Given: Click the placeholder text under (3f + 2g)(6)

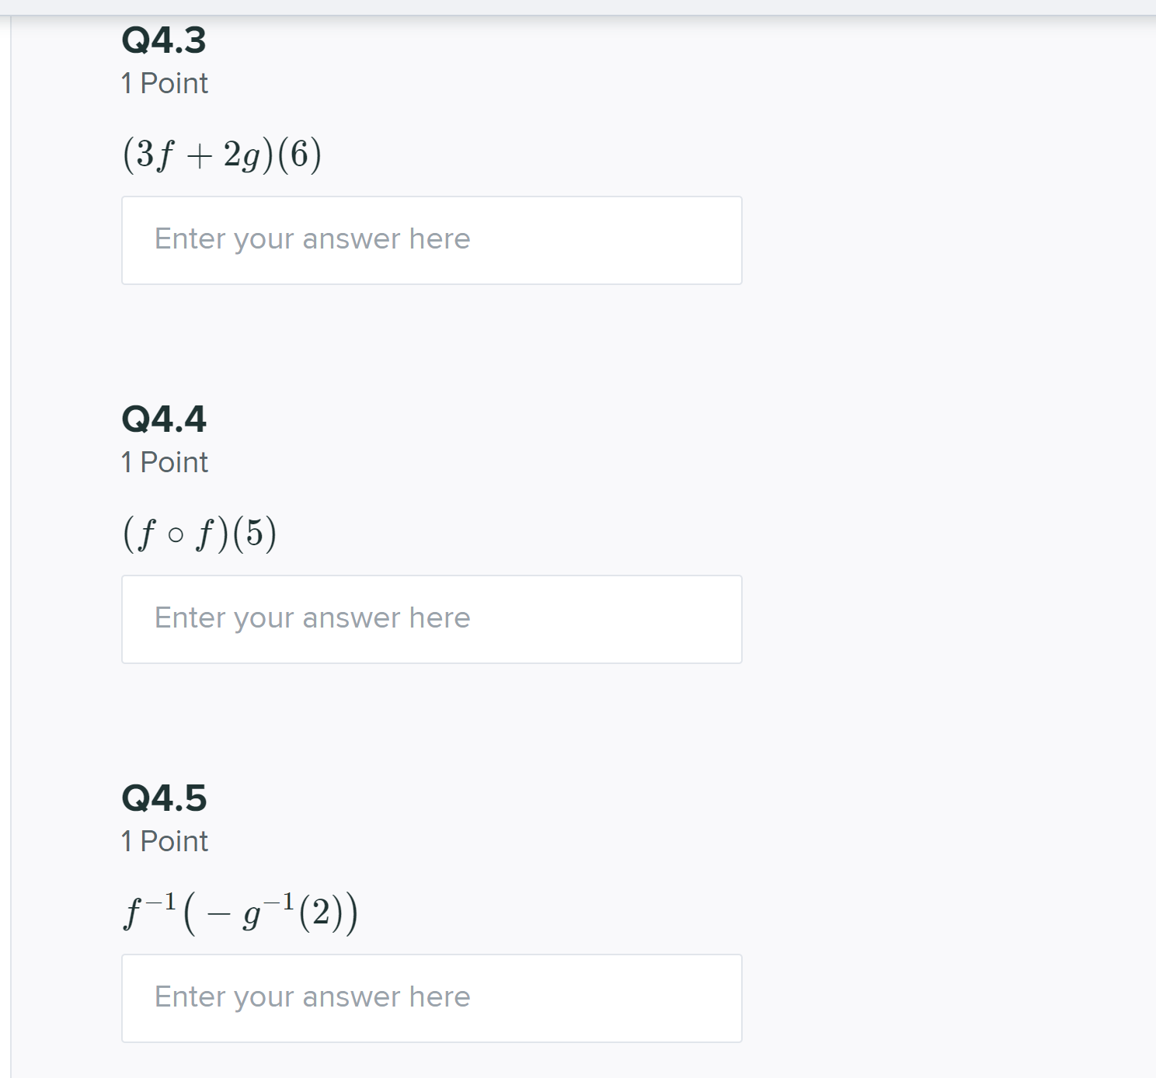Looking at the screenshot, I should 312,239.
